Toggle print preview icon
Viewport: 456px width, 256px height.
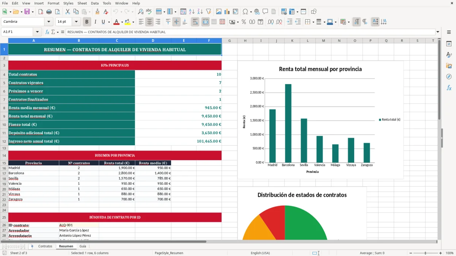click(x=57, y=12)
